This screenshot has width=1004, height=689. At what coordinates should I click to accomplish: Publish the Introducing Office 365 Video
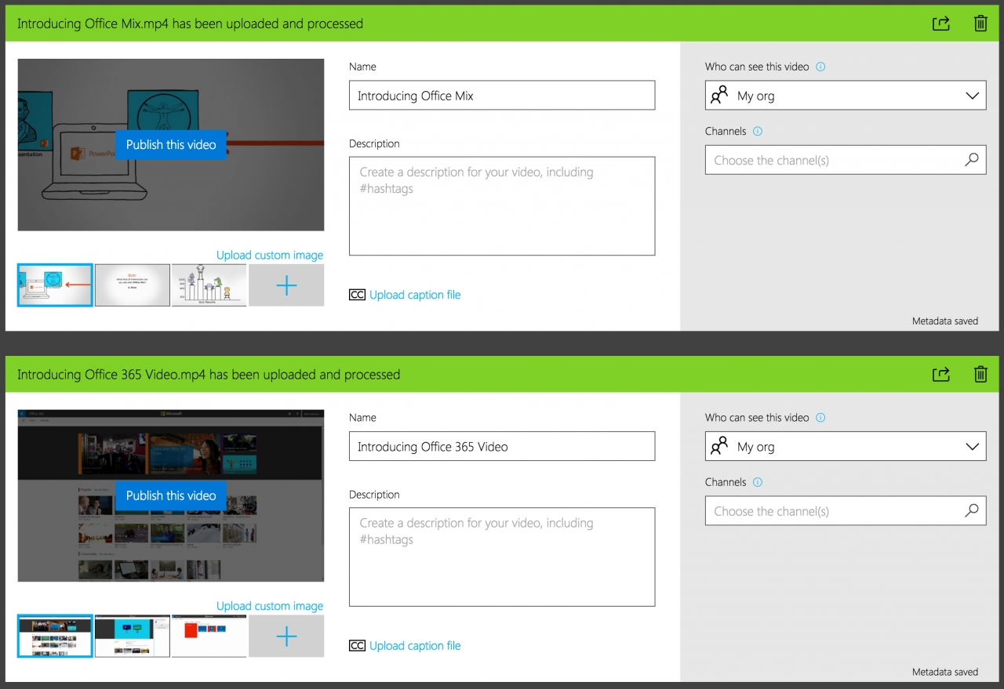coord(171,495)
